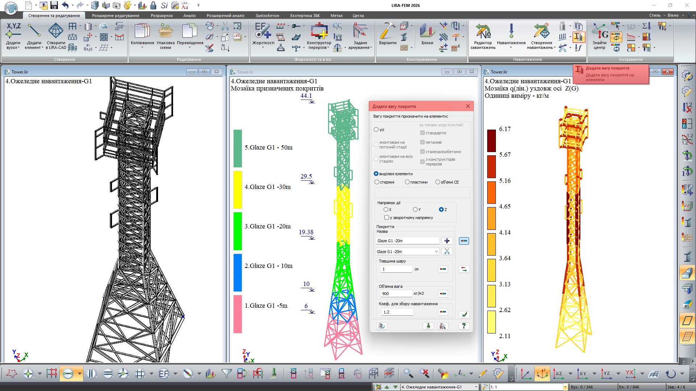Screen dimensions: 696x391
Task: Click the help question mark in coating dialog
Action: point(464,326)
